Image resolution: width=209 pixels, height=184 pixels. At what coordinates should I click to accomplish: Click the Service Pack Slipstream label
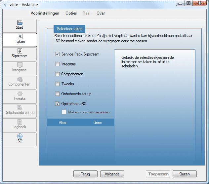coord(80,54)
